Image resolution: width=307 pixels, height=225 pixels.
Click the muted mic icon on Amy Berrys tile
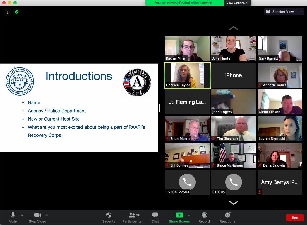(x=260, y=192)
